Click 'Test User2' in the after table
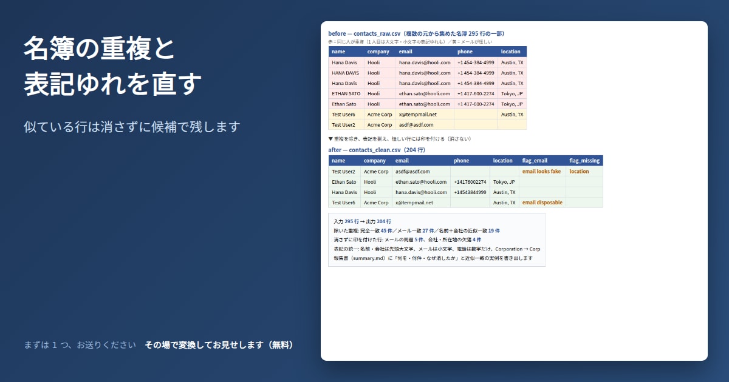The height and width of the screenshot is (382, 729). (x=344, y=172)
